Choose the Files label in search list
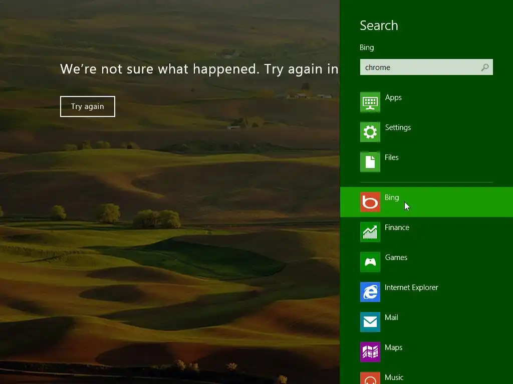This screenshot has height=384, width=513. pos(392,157)
